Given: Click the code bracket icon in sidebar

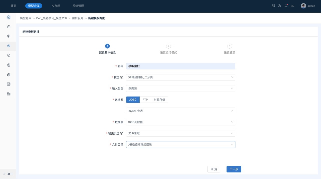Looking at the screenshot, I should (9, 84).
